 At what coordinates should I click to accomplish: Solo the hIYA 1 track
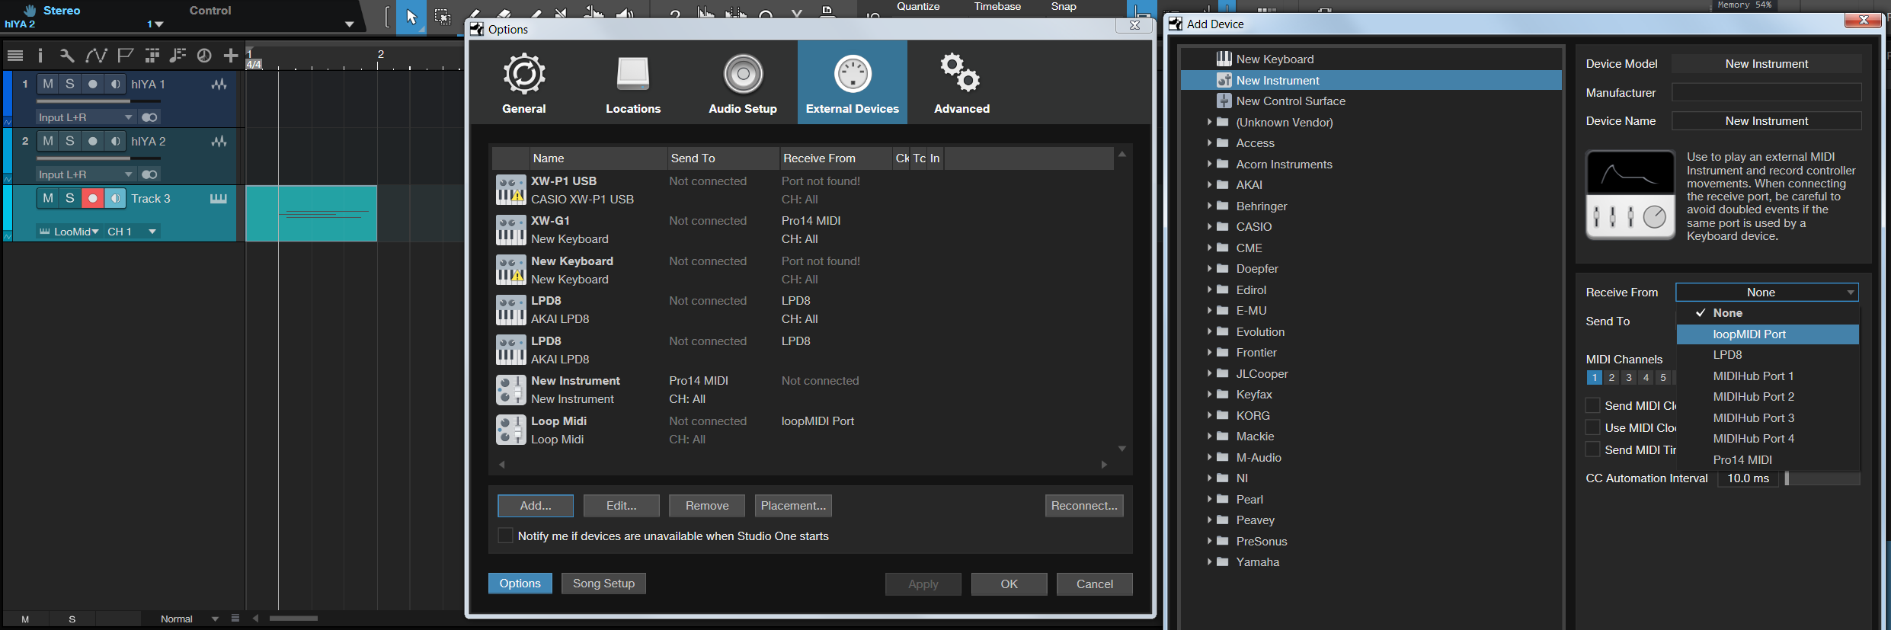[x=70, y=84]
